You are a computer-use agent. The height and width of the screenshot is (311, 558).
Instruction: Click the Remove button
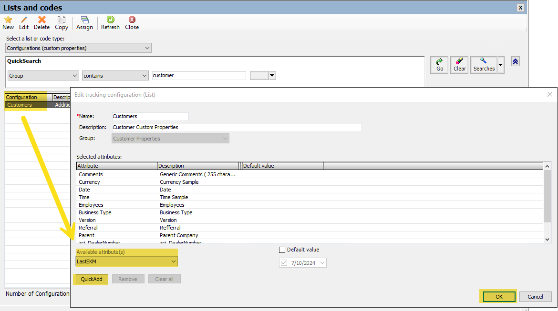[x=128, y=279]
